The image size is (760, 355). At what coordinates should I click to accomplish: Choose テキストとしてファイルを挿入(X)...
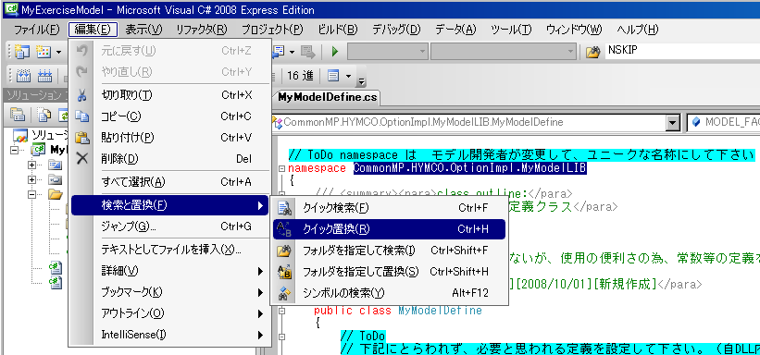169,250
